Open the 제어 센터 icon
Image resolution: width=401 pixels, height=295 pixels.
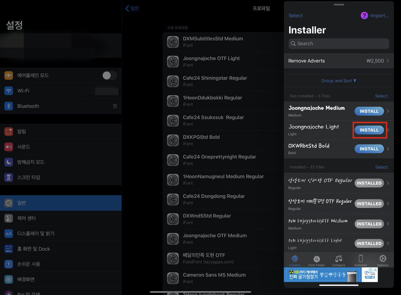[9, 218]
